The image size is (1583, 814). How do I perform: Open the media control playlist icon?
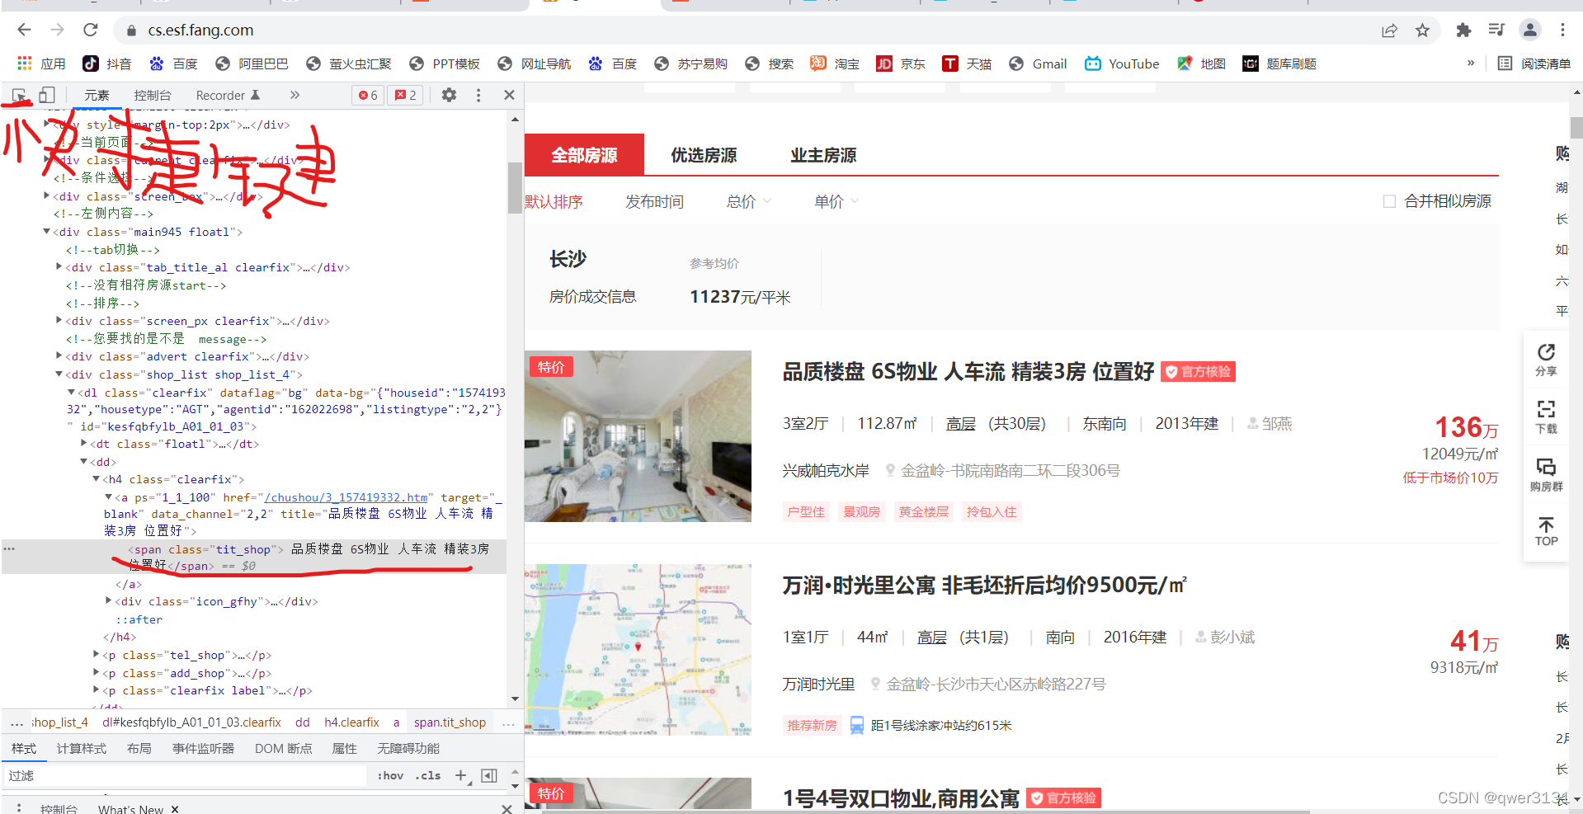(x=1496, y=31)
